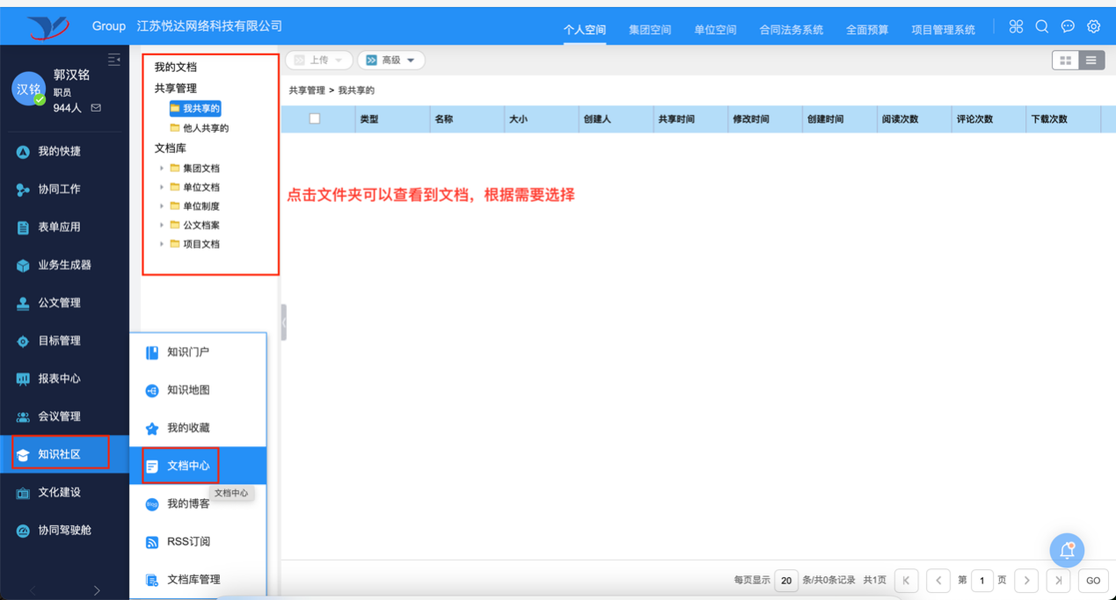Tick the select-all checkbox in table header
Image resolution: width=1116 pixels, height=600 pixels.
pyautogui.click(x=315, y=119)
